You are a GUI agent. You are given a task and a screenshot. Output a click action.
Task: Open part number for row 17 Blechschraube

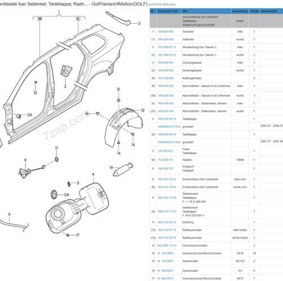click(166, 278)
